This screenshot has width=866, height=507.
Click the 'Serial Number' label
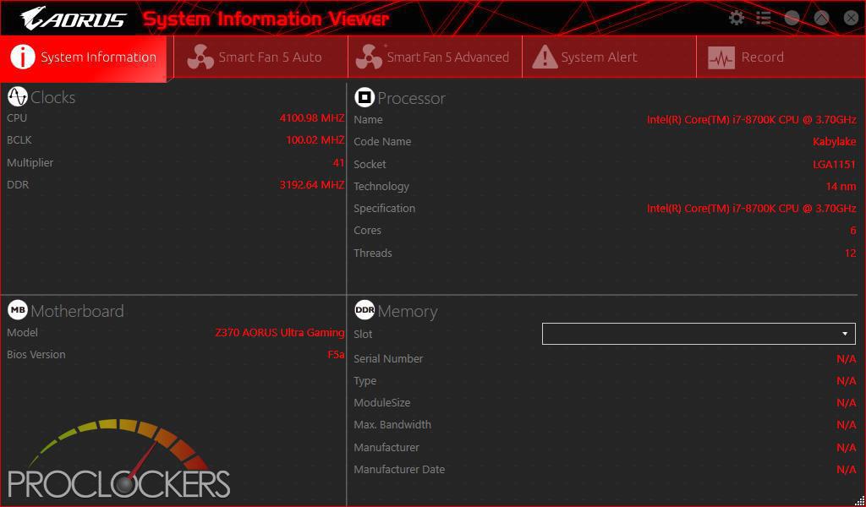click(x=388, y=359)
